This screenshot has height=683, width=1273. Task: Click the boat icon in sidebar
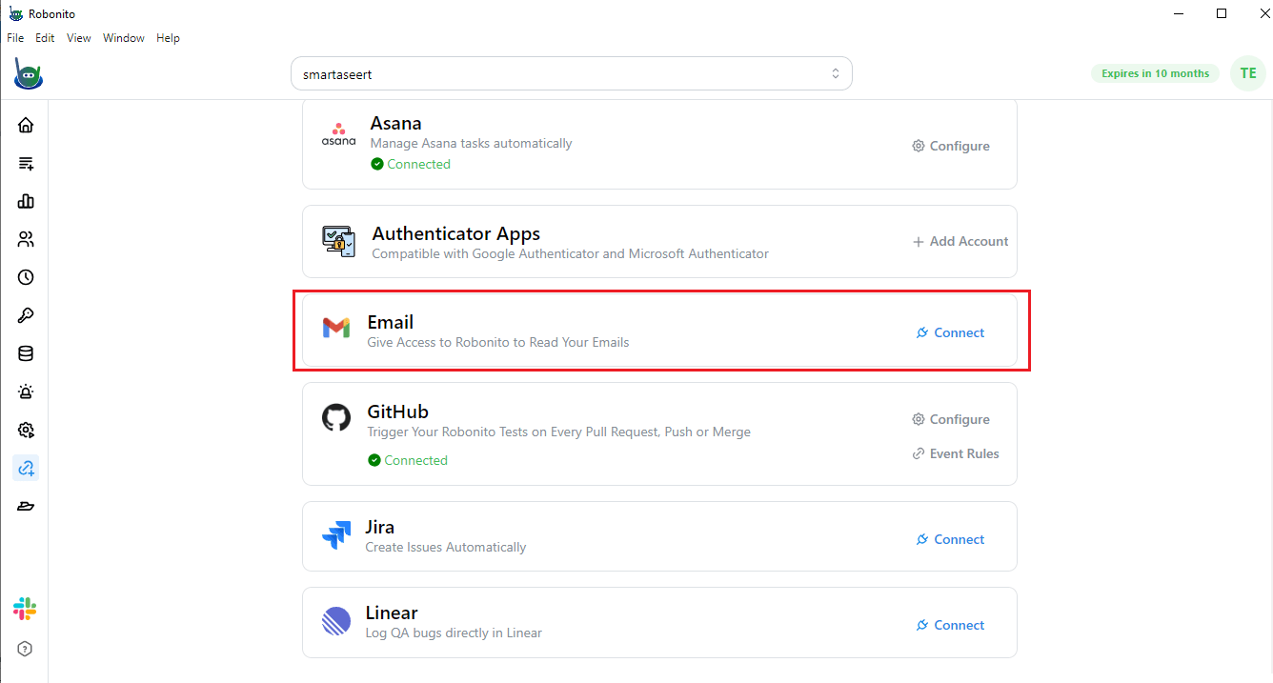[26, 506]
